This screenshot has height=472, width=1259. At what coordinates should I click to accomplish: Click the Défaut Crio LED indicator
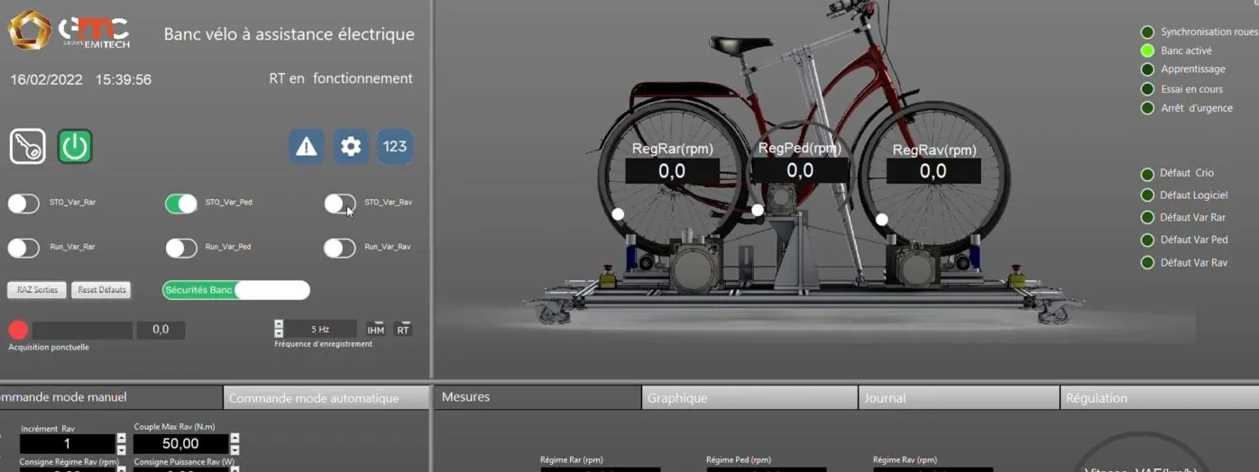coord(1147,174)
